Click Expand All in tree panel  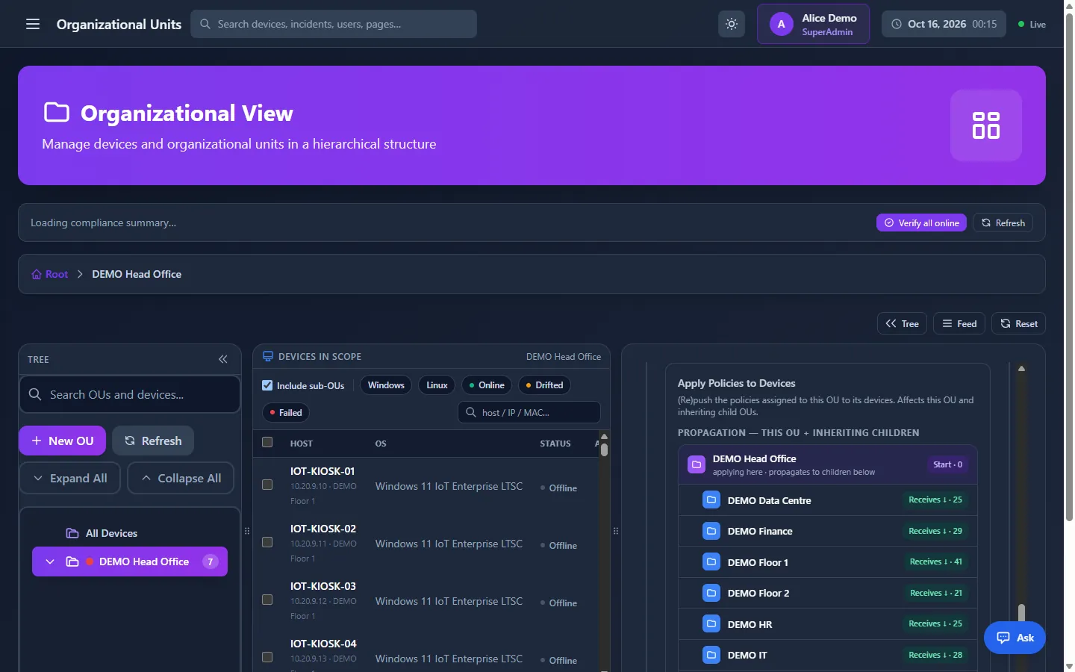(x=70, y=478)
